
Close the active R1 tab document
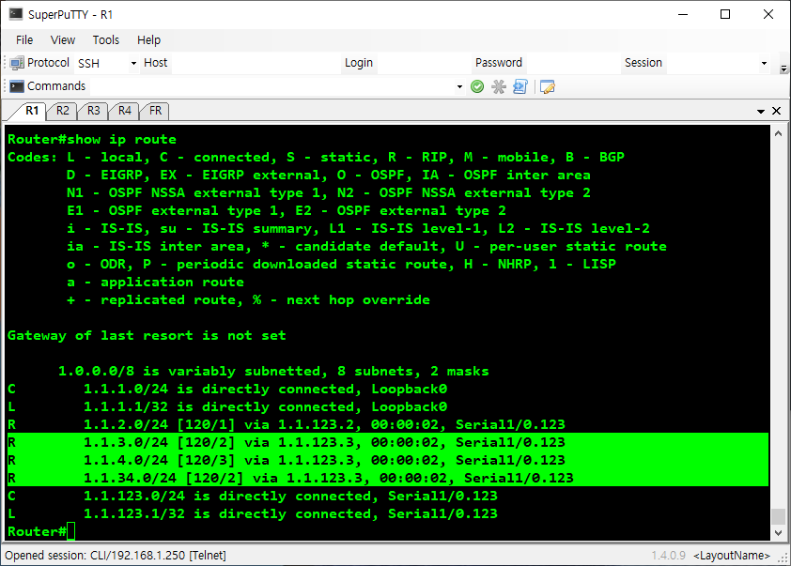pos(777,111)
